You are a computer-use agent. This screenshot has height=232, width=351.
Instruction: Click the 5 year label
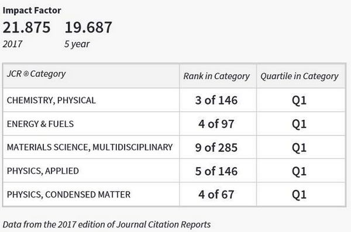77,44
